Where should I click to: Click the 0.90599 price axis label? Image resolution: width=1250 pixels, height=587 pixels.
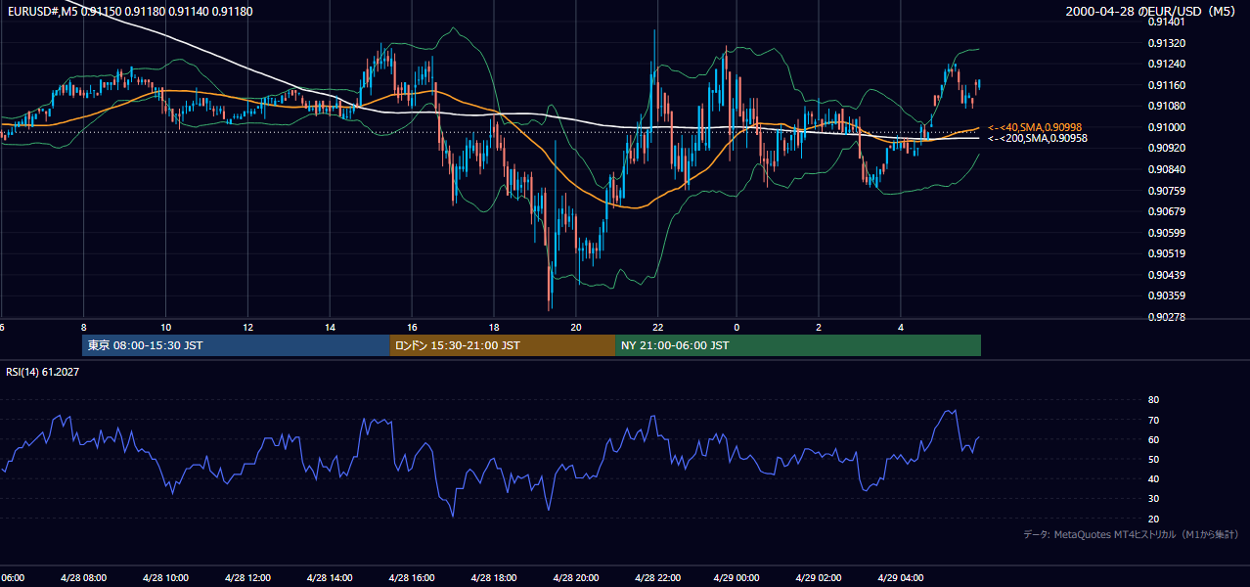[x=1166, y=233]
